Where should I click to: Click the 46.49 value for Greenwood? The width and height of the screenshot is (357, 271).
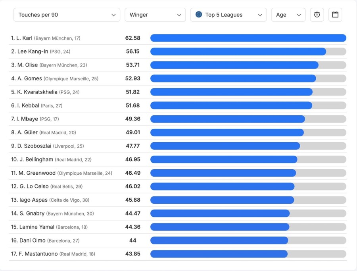(133, 173)
